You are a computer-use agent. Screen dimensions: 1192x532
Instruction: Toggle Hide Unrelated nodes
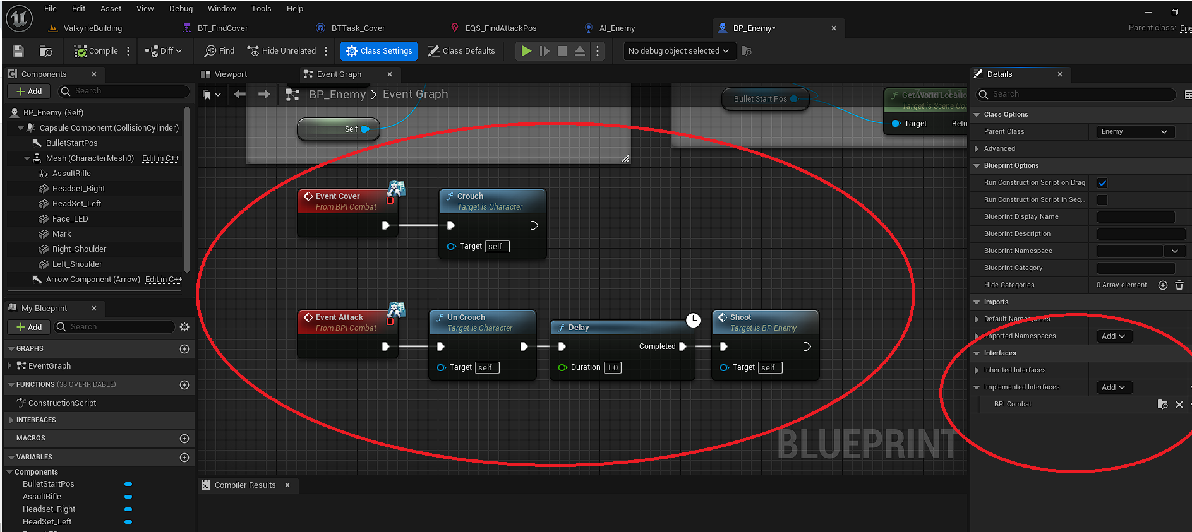click(282, 51)
